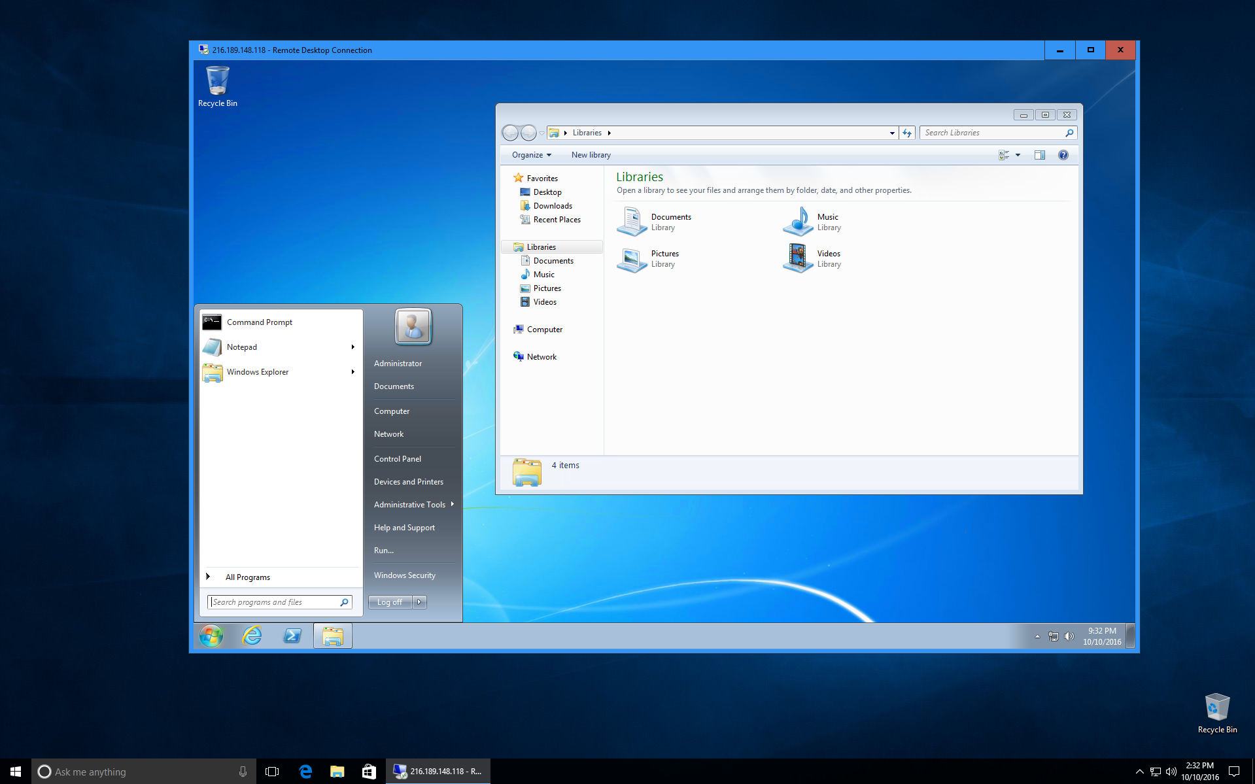1255x784 pixels.
Task: Open the Organize dropdown menu
Action: (531, 155)
